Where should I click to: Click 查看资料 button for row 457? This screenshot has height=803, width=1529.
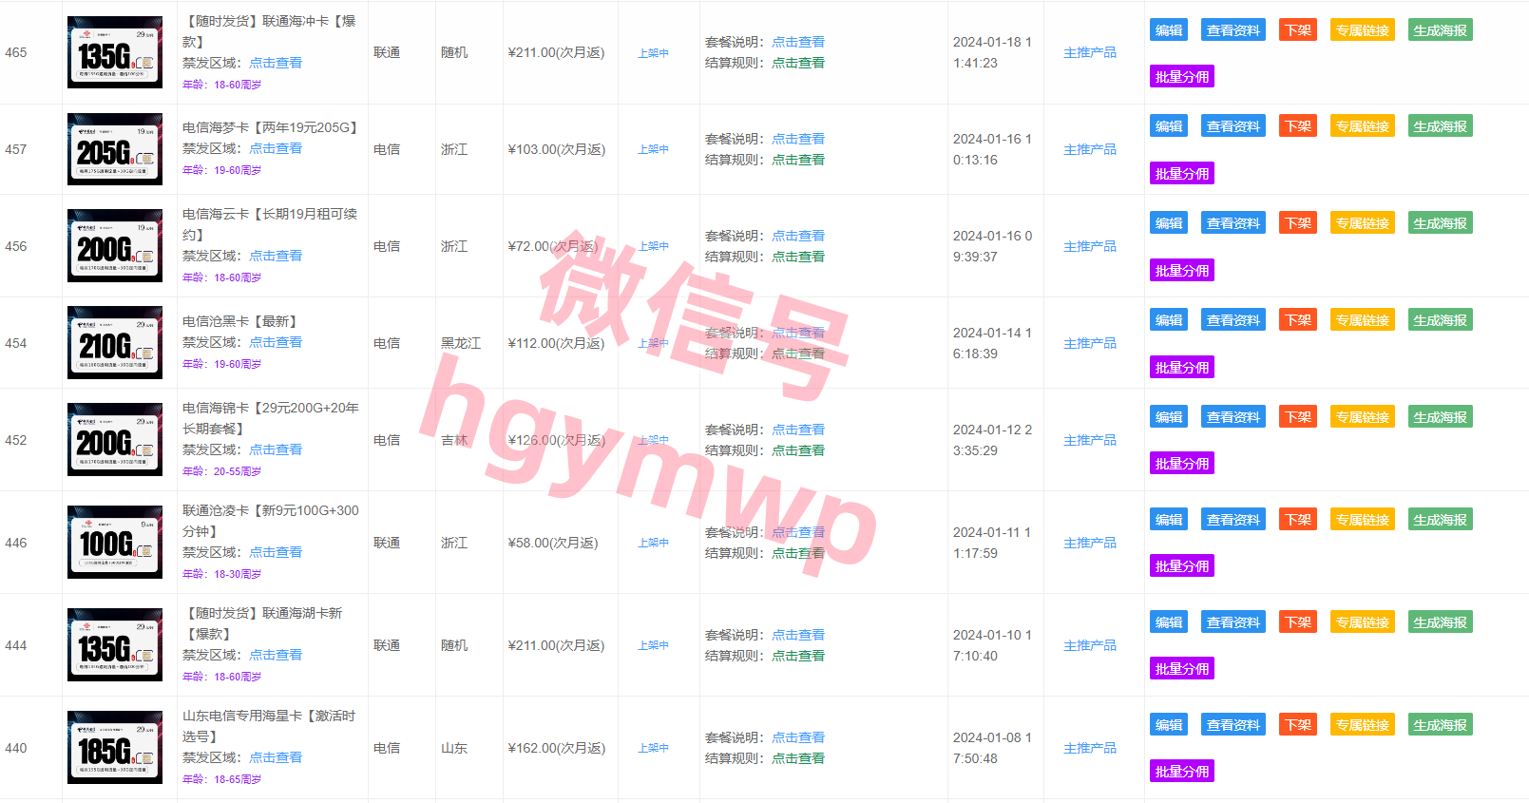click(1233, 126)
